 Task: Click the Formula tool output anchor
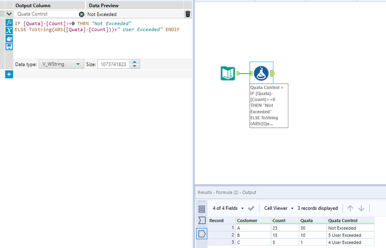(272, 73)
